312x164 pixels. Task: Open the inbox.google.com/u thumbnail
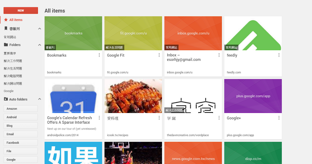193,33
